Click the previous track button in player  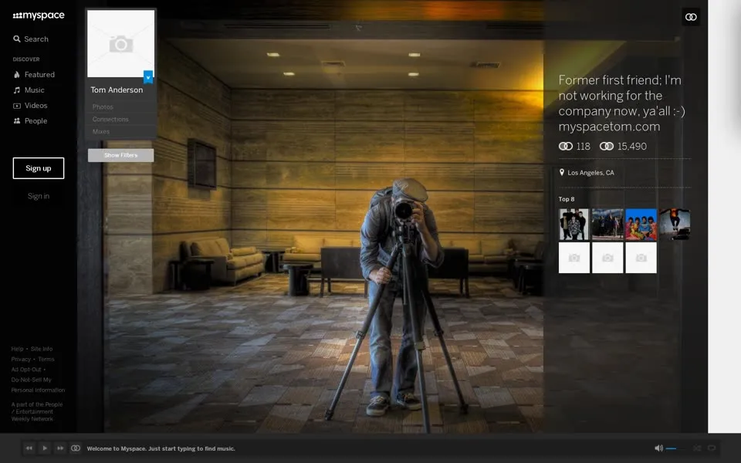pos(29,448)
